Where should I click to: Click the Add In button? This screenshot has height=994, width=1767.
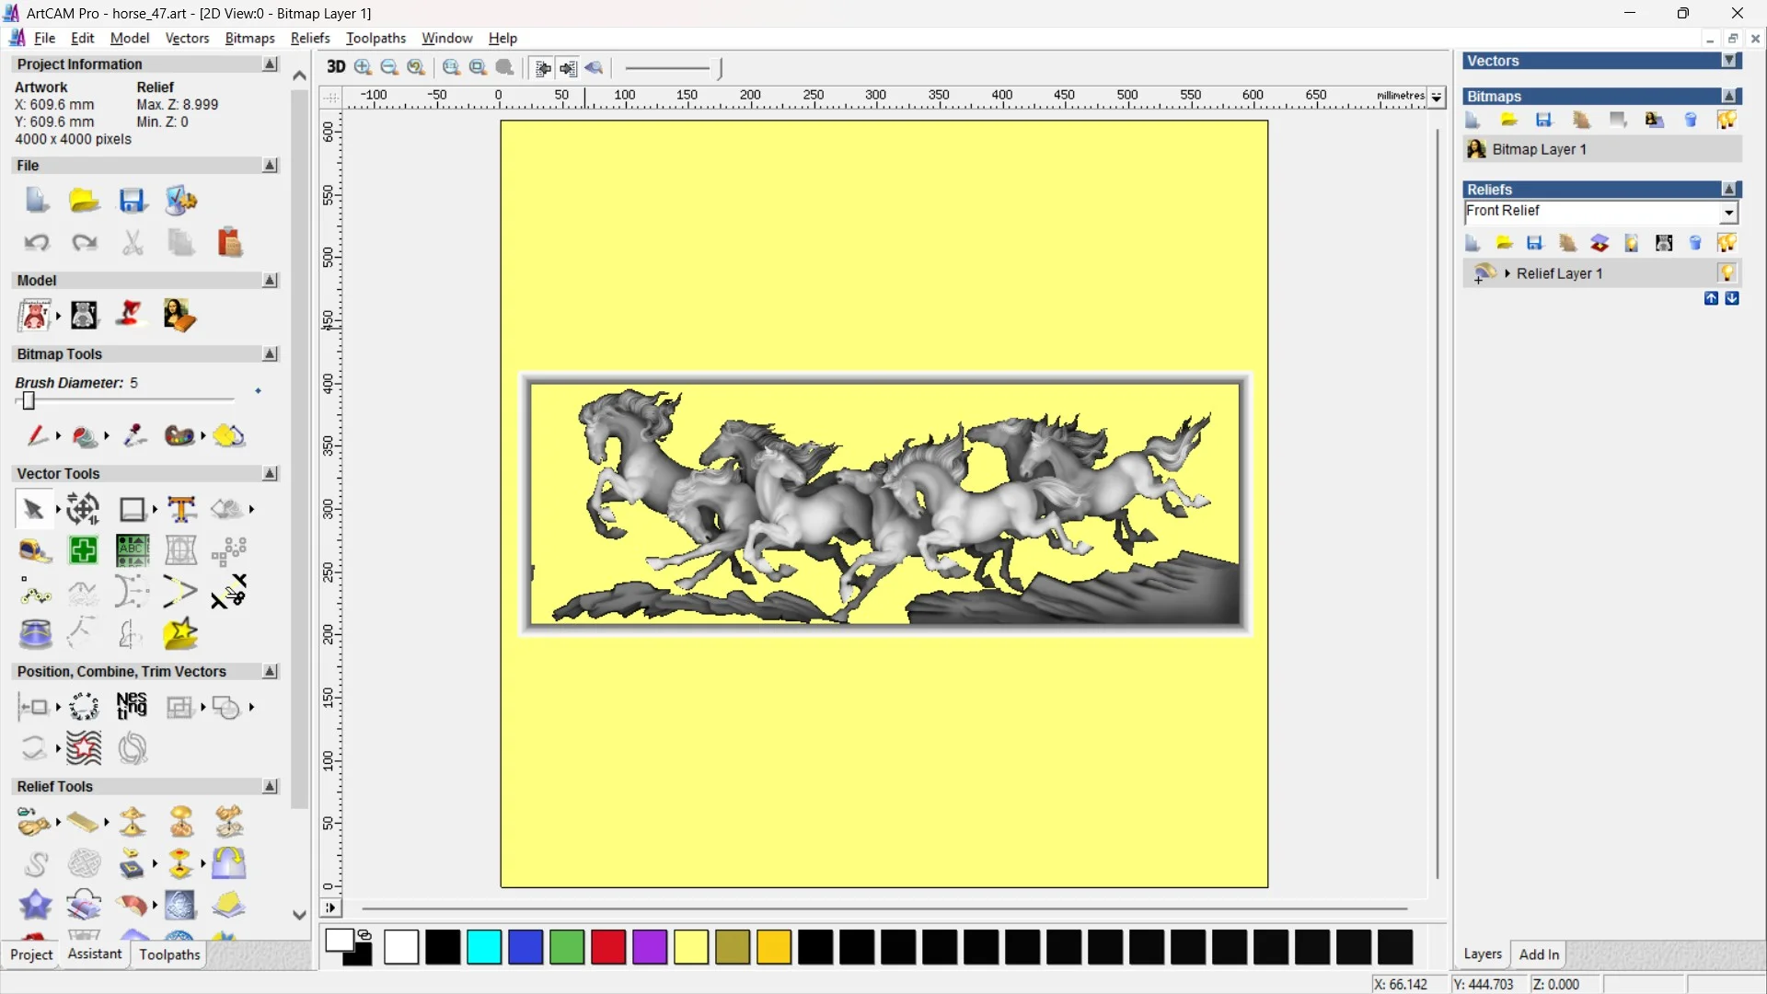(1540, 954)
